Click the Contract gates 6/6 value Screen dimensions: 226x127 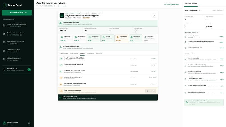coord(136,31)
